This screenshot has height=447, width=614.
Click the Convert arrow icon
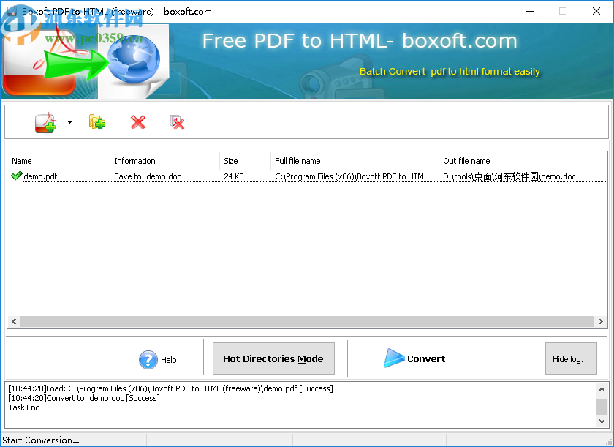click(394, 358)
